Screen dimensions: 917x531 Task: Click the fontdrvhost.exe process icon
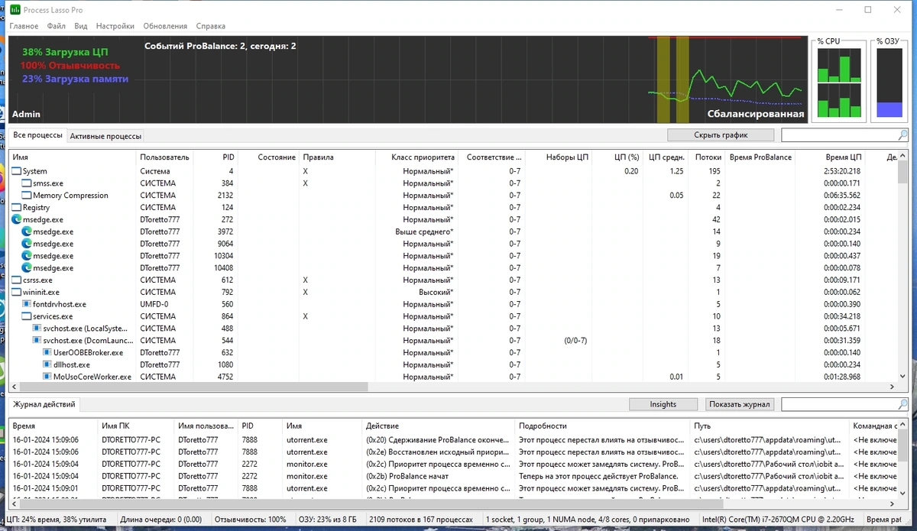click(x=27, y=304)
